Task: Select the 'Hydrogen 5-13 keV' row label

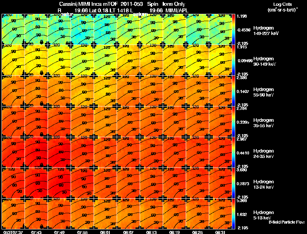Action: point(264,215)
